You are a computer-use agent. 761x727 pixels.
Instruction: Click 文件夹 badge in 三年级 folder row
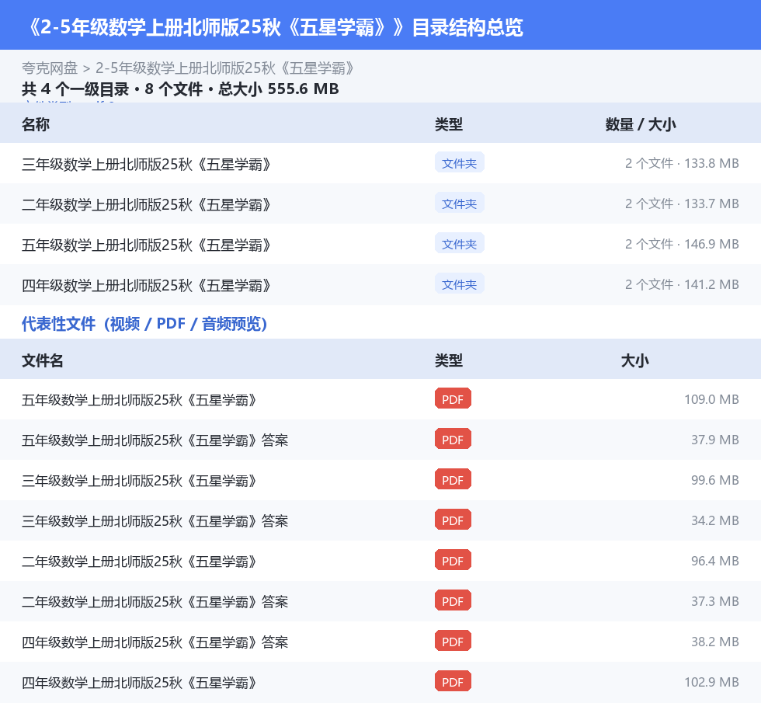click(x=459, y=163)
